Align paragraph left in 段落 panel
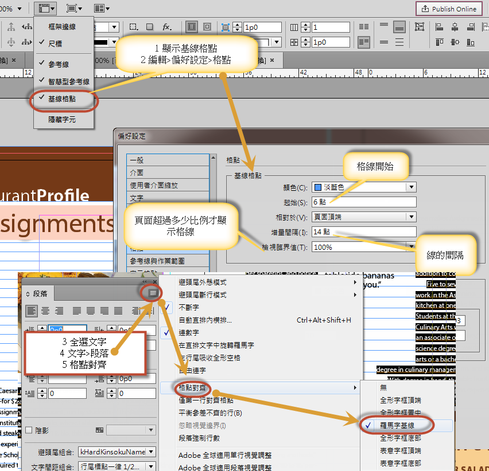Viewport: 489px width, 471px height. (32, 311)
